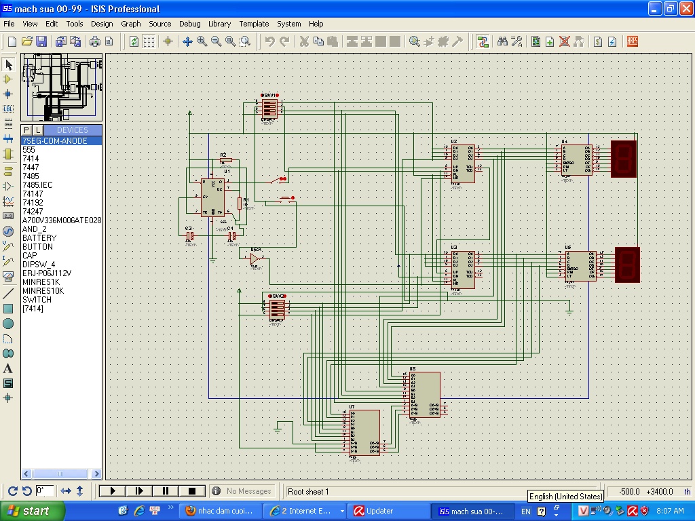Open the Template menu

254,24
